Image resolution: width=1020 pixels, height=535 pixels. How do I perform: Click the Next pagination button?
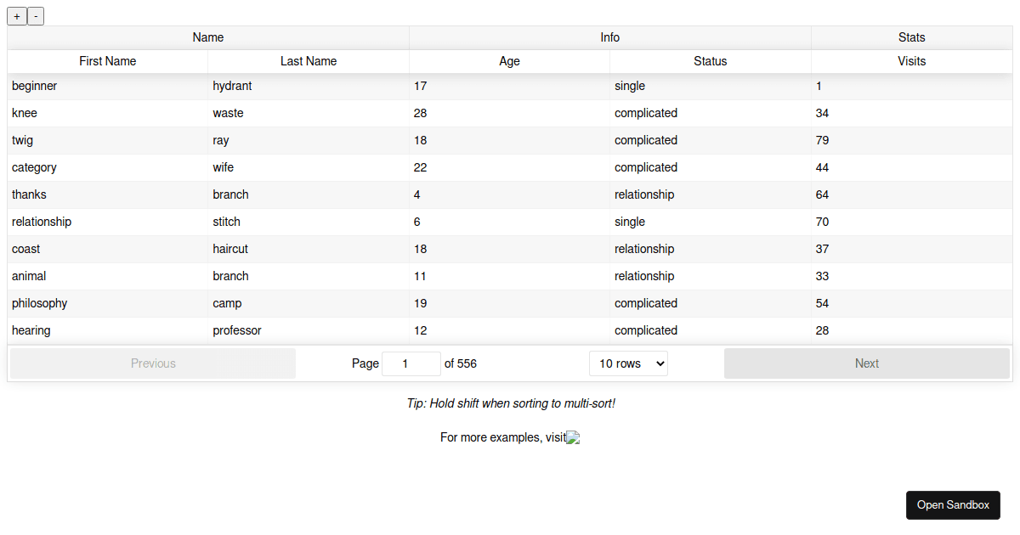point(867,363)
